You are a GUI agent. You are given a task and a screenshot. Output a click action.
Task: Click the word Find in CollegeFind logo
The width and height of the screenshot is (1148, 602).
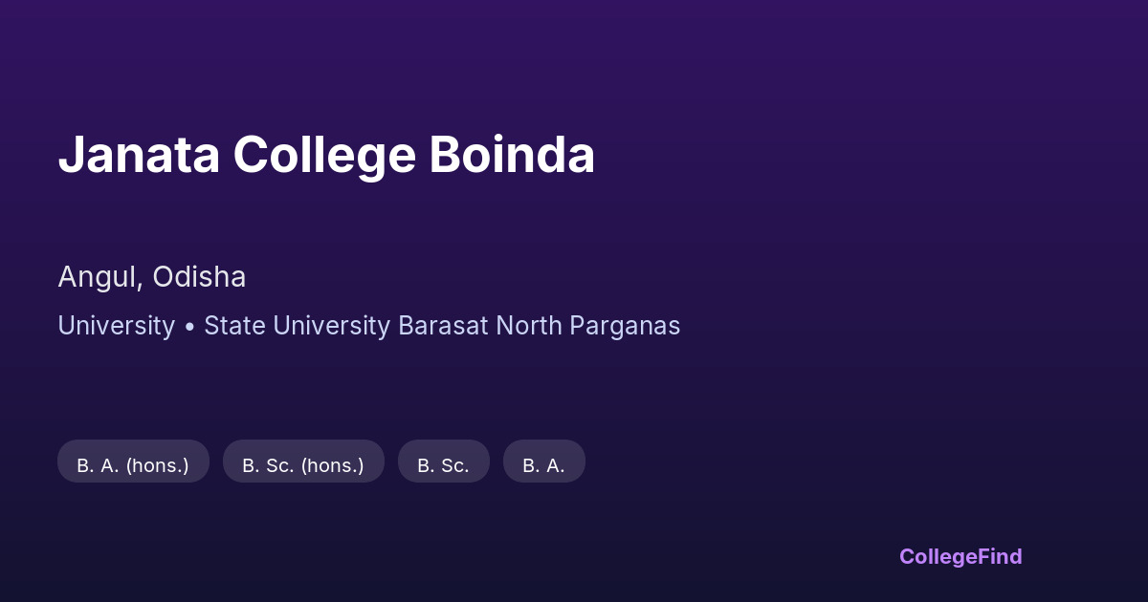[x=998, y=556]
